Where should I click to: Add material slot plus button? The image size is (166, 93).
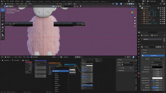[x=164, y=39]
